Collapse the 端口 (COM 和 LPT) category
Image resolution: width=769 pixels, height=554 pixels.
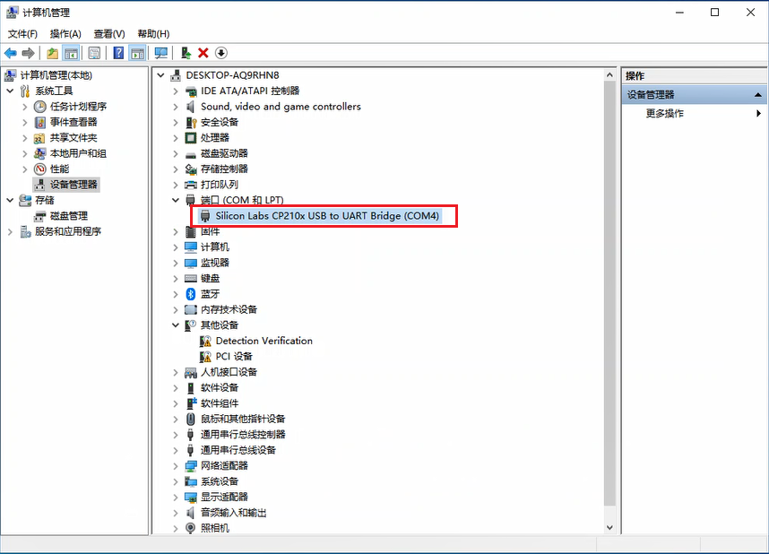coord(176,200)
